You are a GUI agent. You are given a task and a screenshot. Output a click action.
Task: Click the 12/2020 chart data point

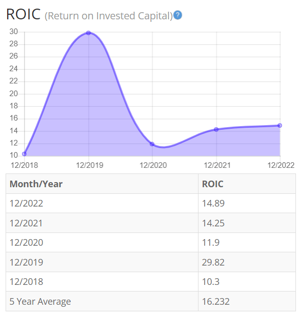click(x=152, y=144)
